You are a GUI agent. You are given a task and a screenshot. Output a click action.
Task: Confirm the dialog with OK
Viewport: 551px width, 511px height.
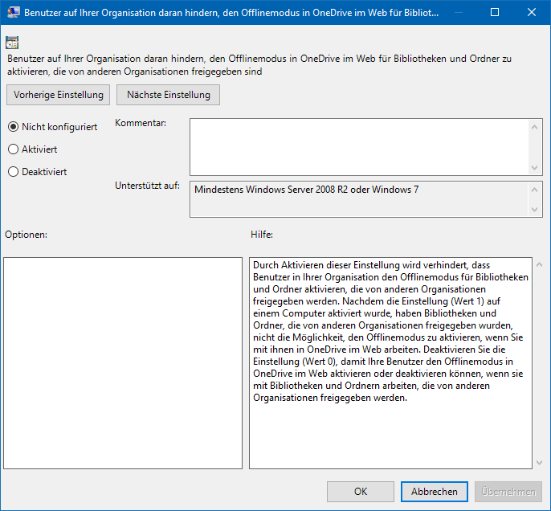pos(361,492)
